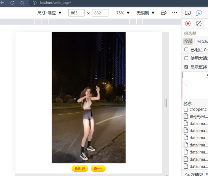Click the width field showing 863
This screenshot has width=208, height=176.
coord(76,13)
